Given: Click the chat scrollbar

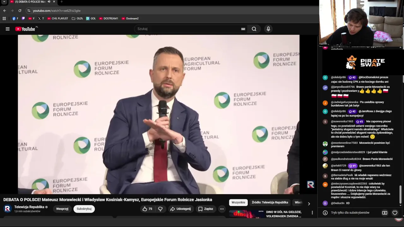Looking at the screenshot, I should [401, 195].
